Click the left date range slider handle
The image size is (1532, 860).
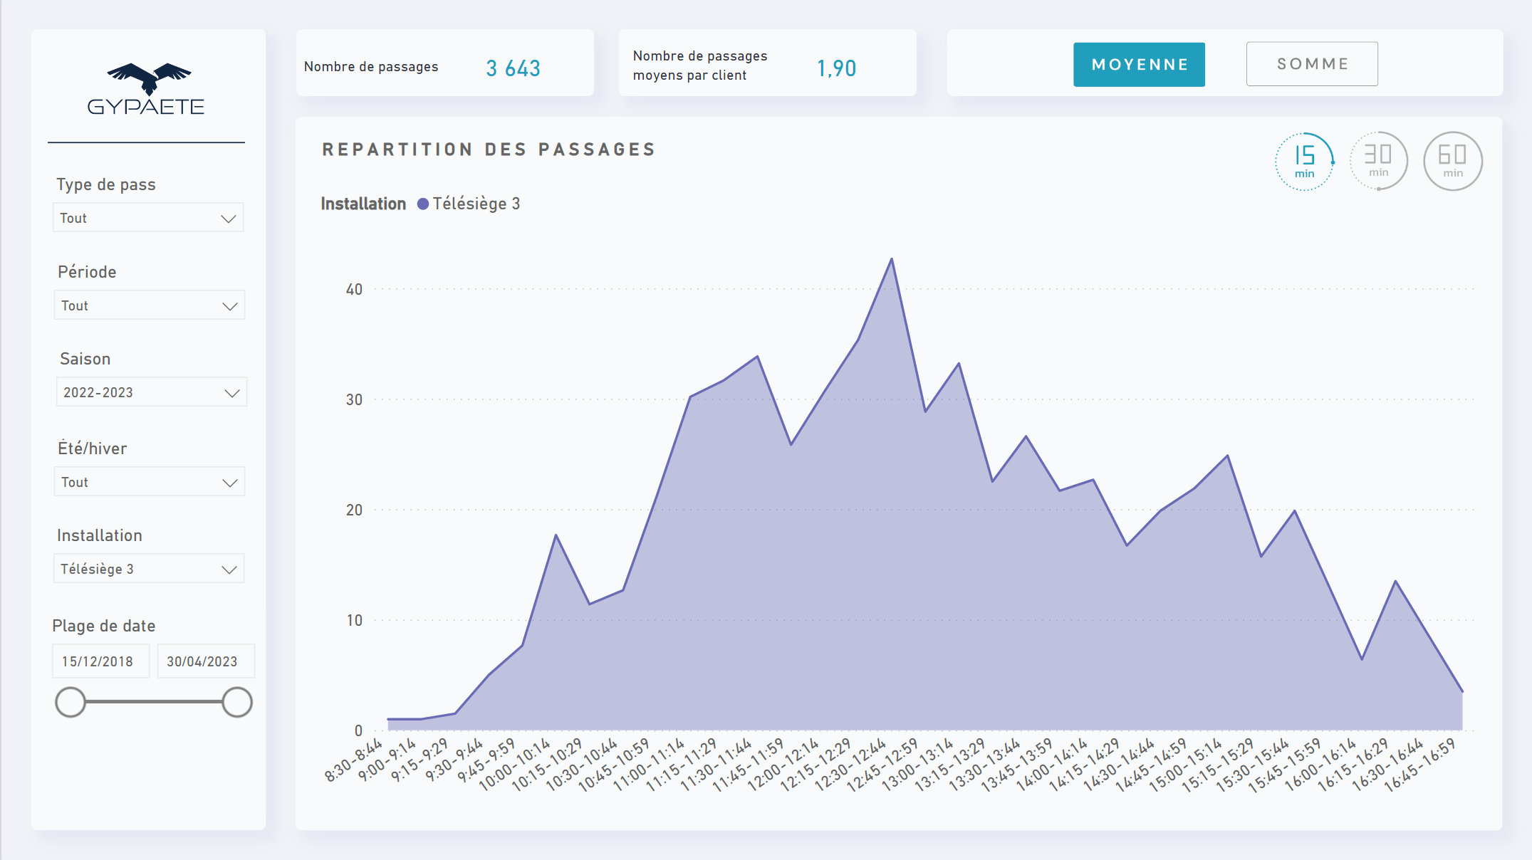click(x=71, y=702)
